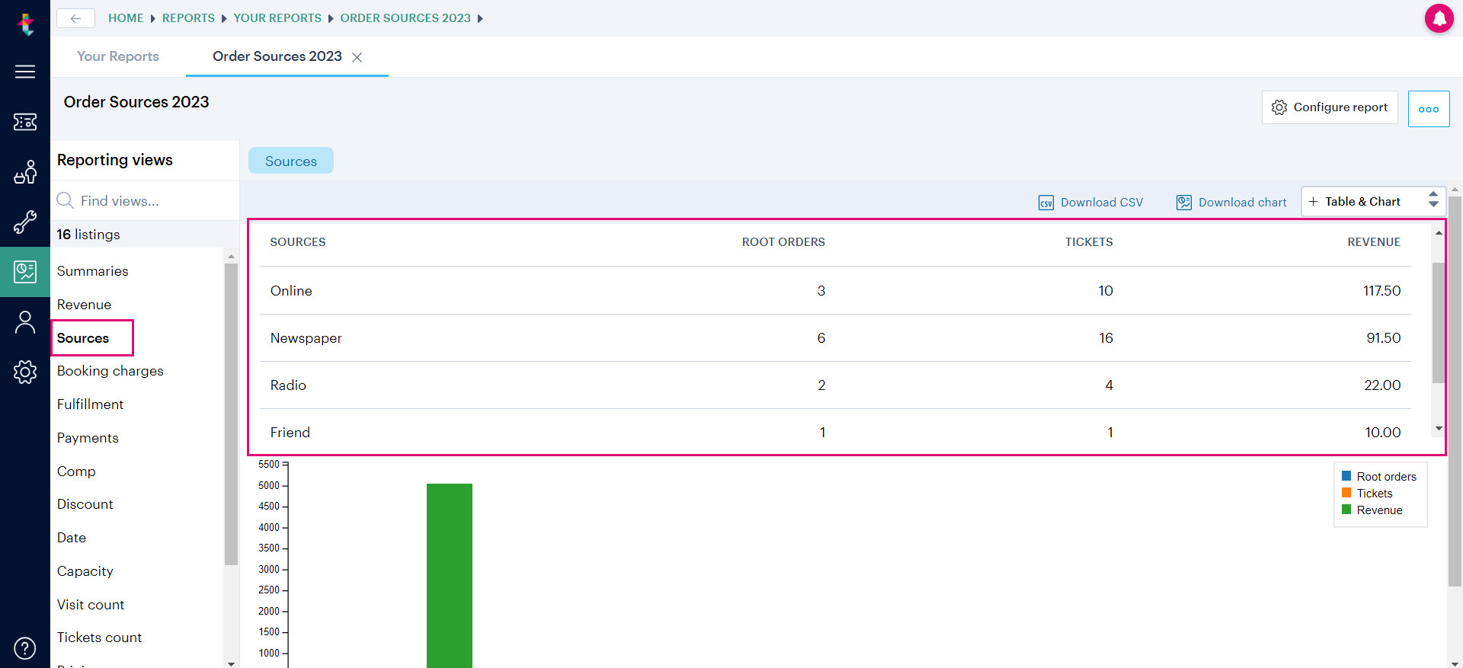Click the SOURCES column header
The height and width of the screenshot is (668, 1463).
(x=298, y=242)
